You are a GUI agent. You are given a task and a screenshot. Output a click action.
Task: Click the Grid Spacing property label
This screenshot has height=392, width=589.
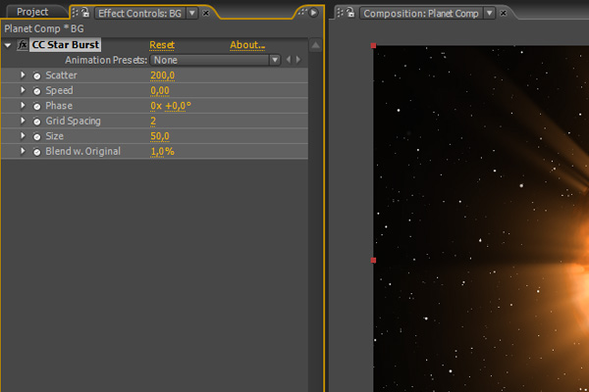(74, 121)
